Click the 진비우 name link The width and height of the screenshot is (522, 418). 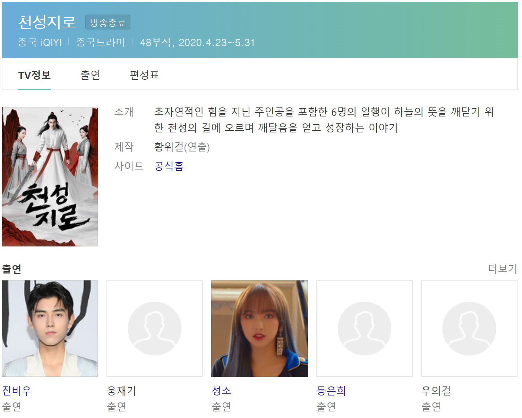[x=17, y=391]
